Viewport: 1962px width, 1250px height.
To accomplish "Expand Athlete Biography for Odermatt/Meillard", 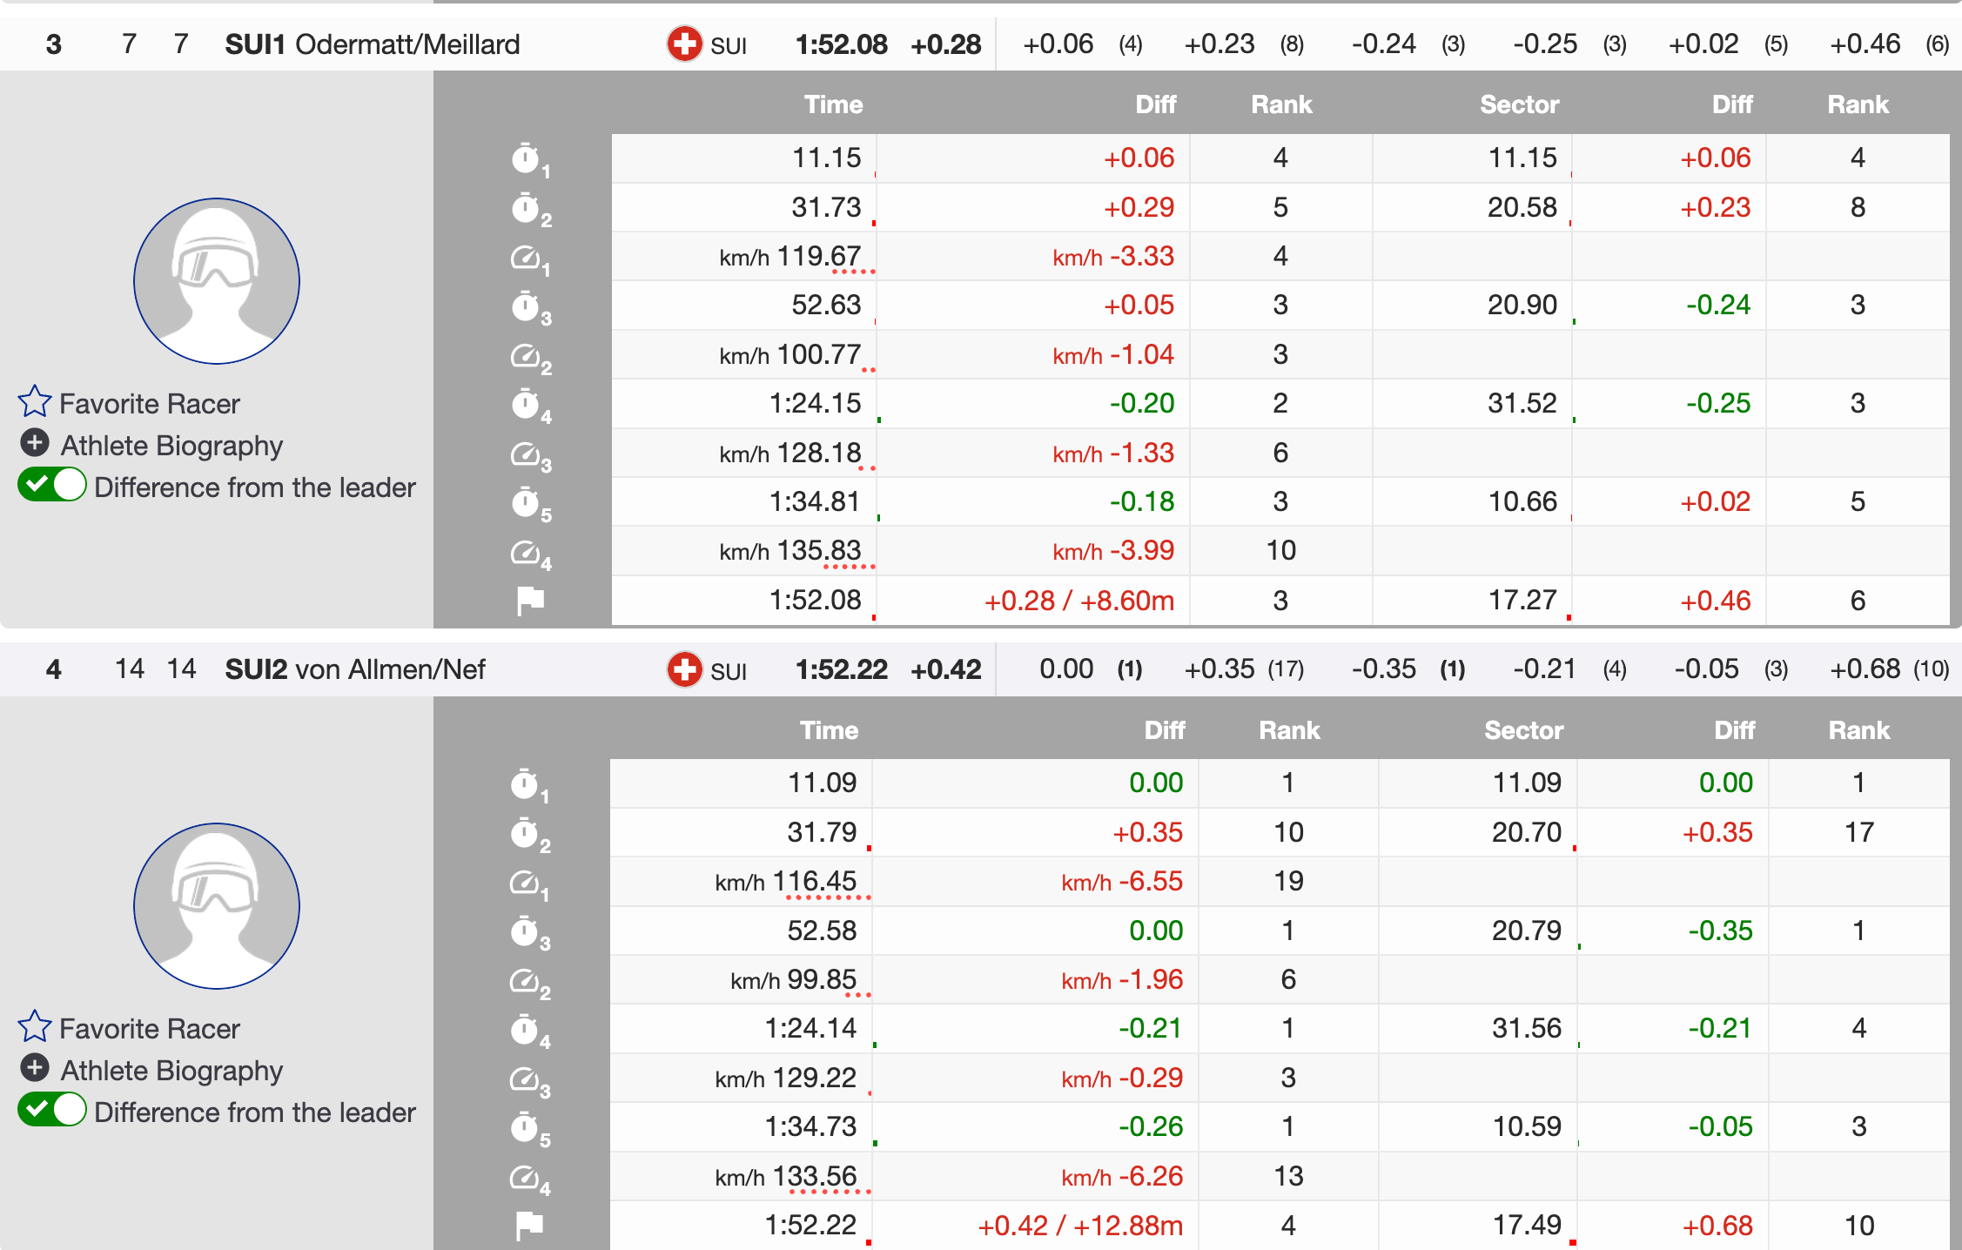I will (35, 443).
